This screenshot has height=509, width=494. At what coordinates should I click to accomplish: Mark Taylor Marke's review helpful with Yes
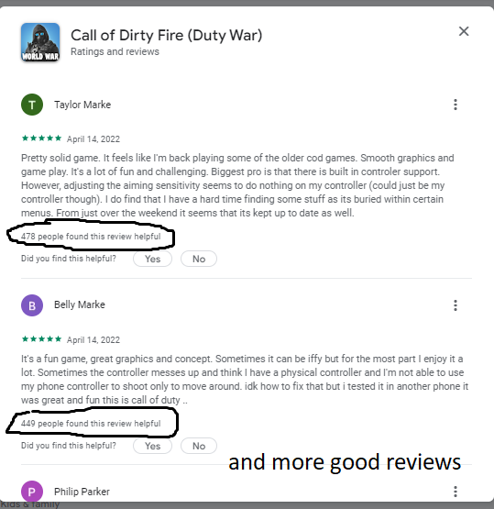152,259
